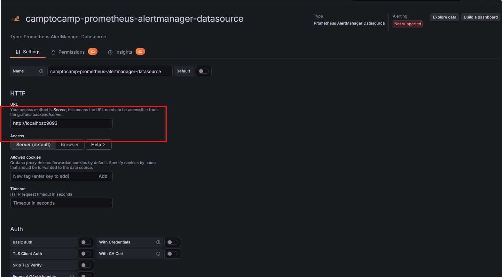The image size is (502, 277).
Task: Click Add in the Allowed cookies field
Action: point(103,176)
